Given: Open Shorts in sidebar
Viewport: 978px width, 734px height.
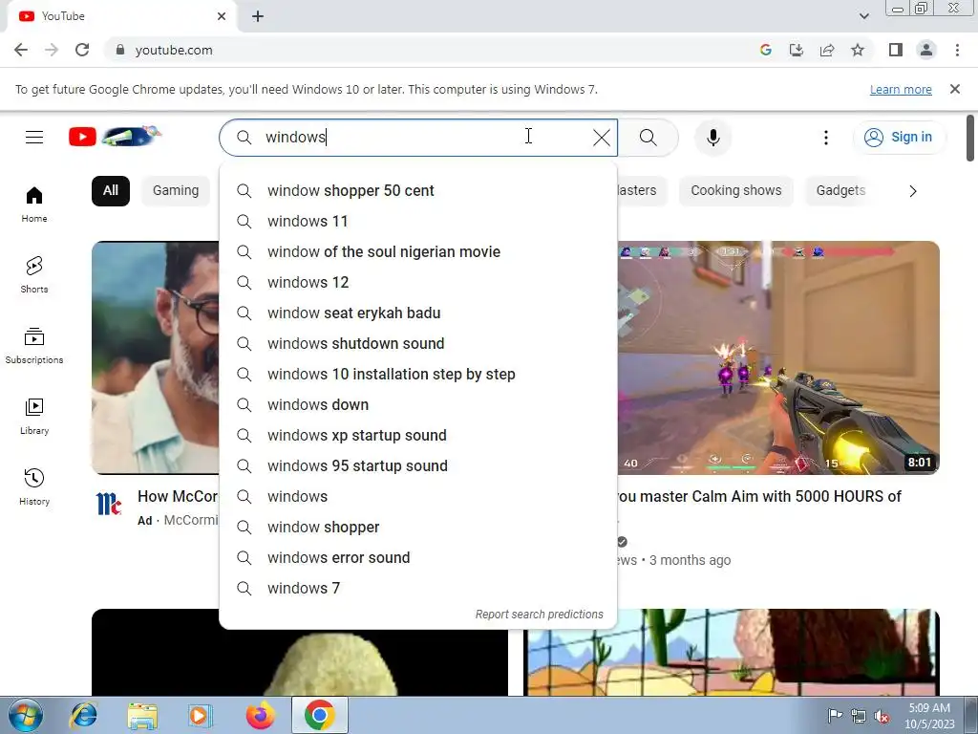Looking at the screenshot, I should click(x=34, y=274).
